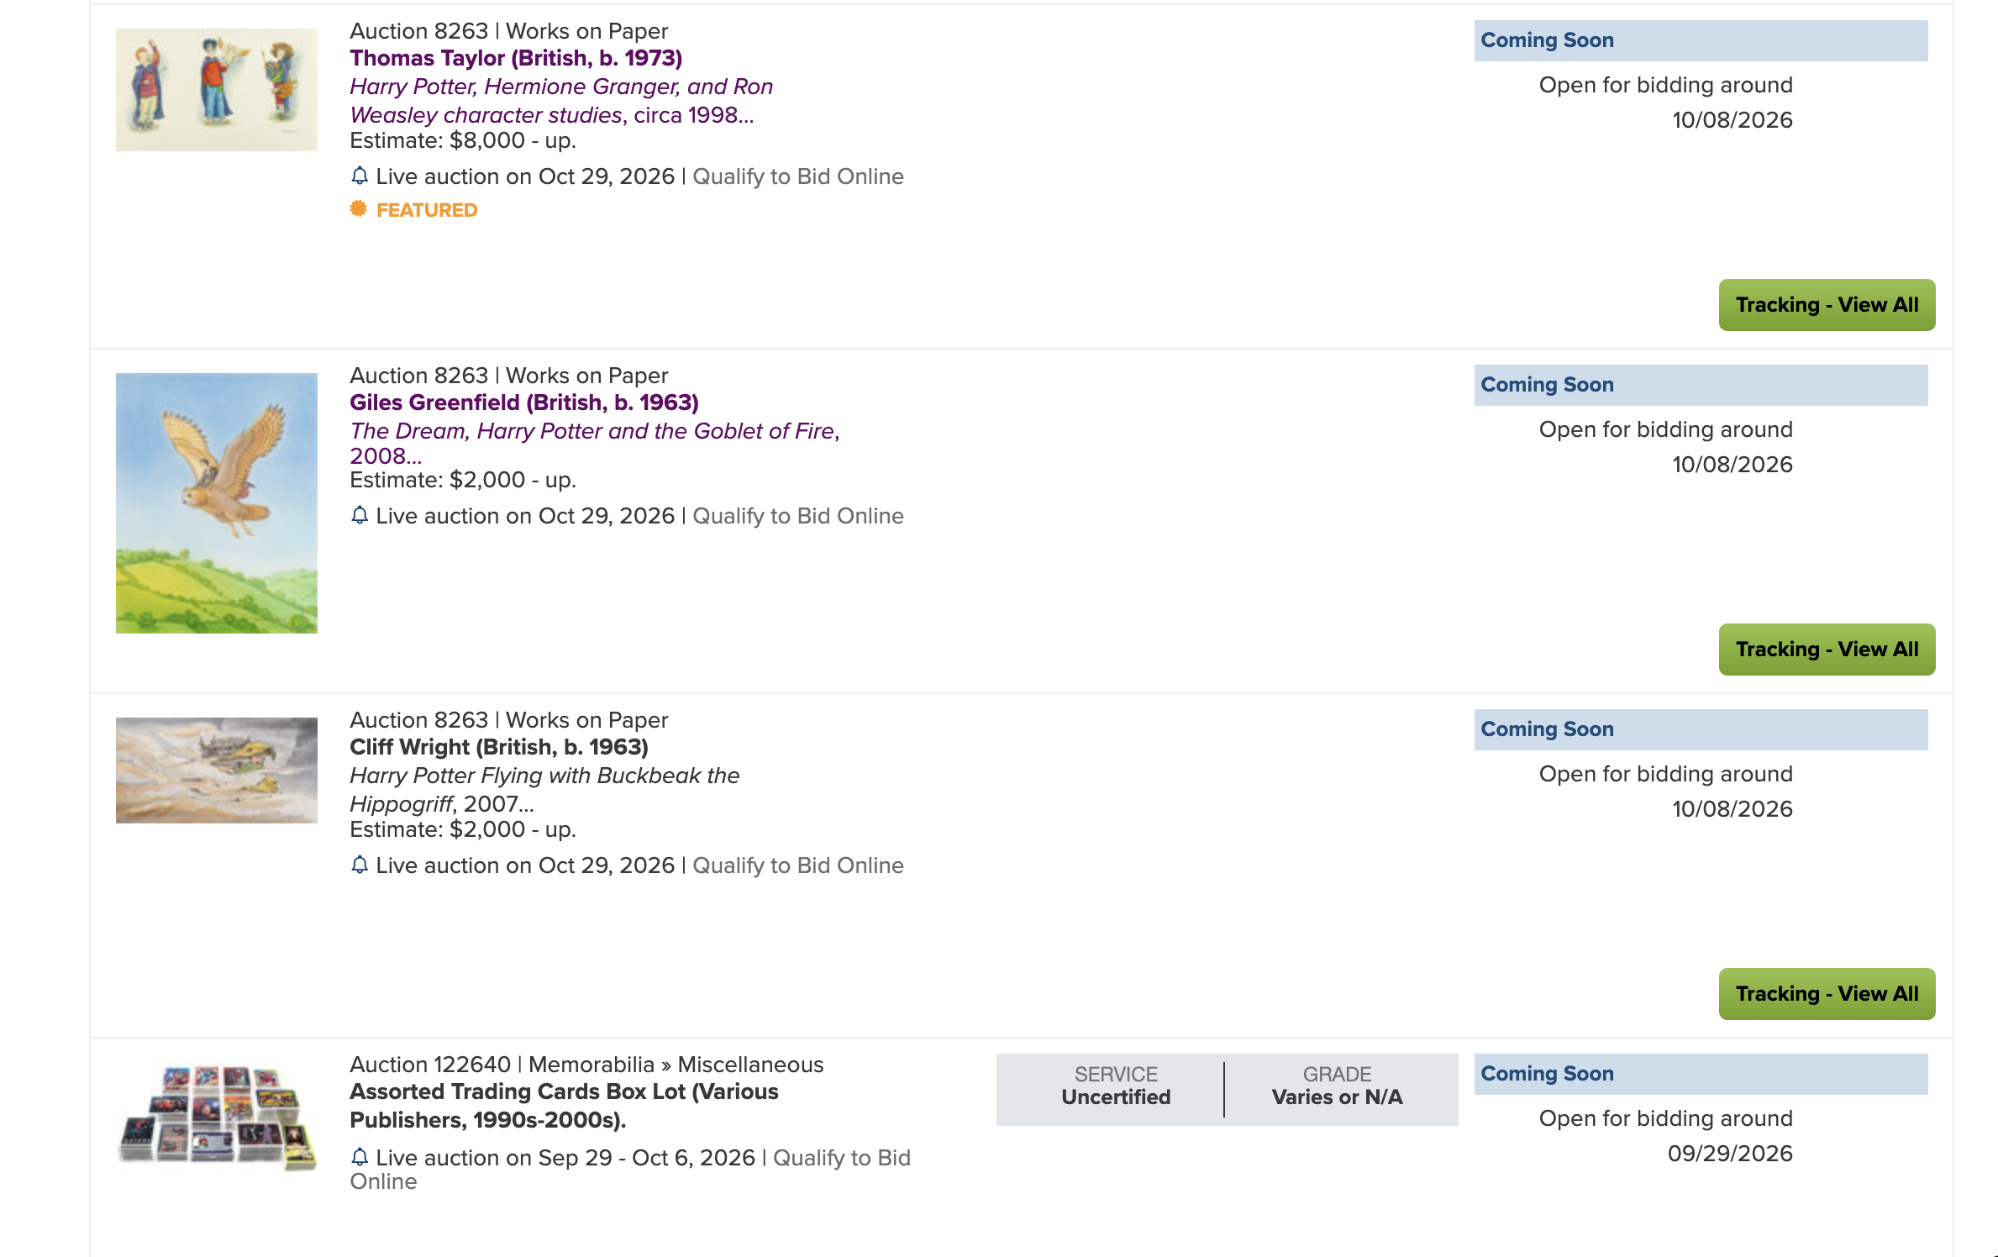
Task: Click Tracking - View All for Cliff Wright
Action: tap(1827, 994)
